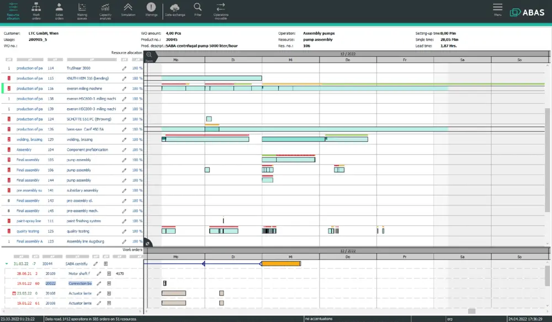Edit Connection bo order with pencil

point(99,283)
